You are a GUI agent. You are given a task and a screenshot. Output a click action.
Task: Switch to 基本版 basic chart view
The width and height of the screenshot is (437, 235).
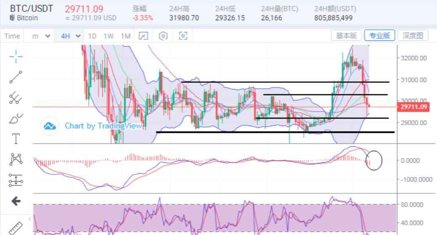[347, 36]
